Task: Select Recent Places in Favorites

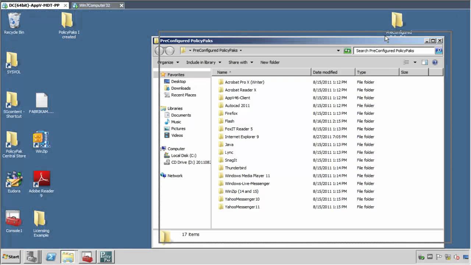Action: click(x=183, y=95)
